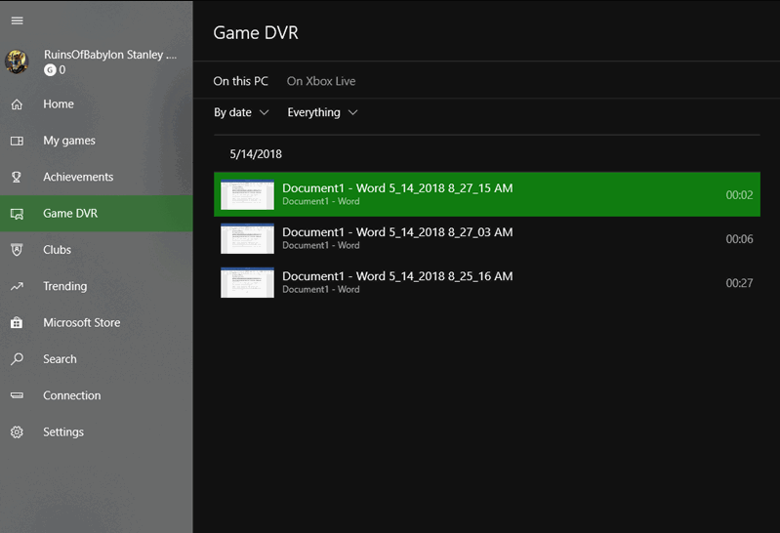Open the Settings gear icon
780x533 pixels.
(x=17, y=432)
